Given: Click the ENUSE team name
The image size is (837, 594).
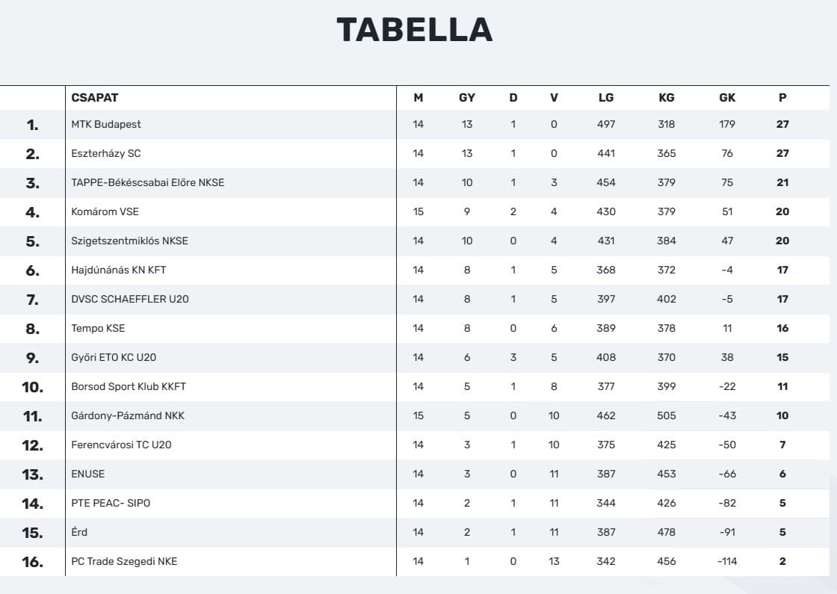Looking at the screenshot, I should [x=88, y=474].
